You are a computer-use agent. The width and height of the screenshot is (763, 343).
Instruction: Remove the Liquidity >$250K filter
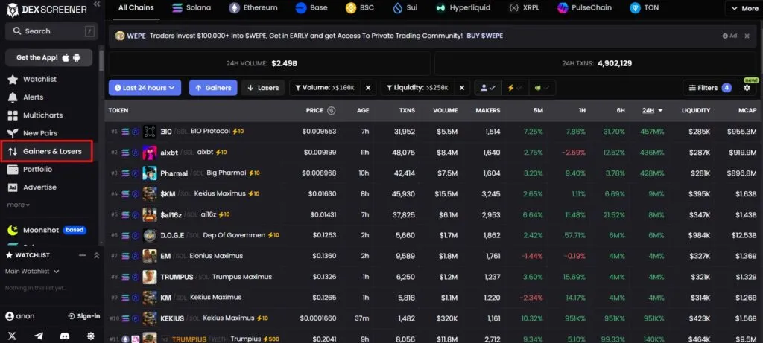[x=463, y=88]
